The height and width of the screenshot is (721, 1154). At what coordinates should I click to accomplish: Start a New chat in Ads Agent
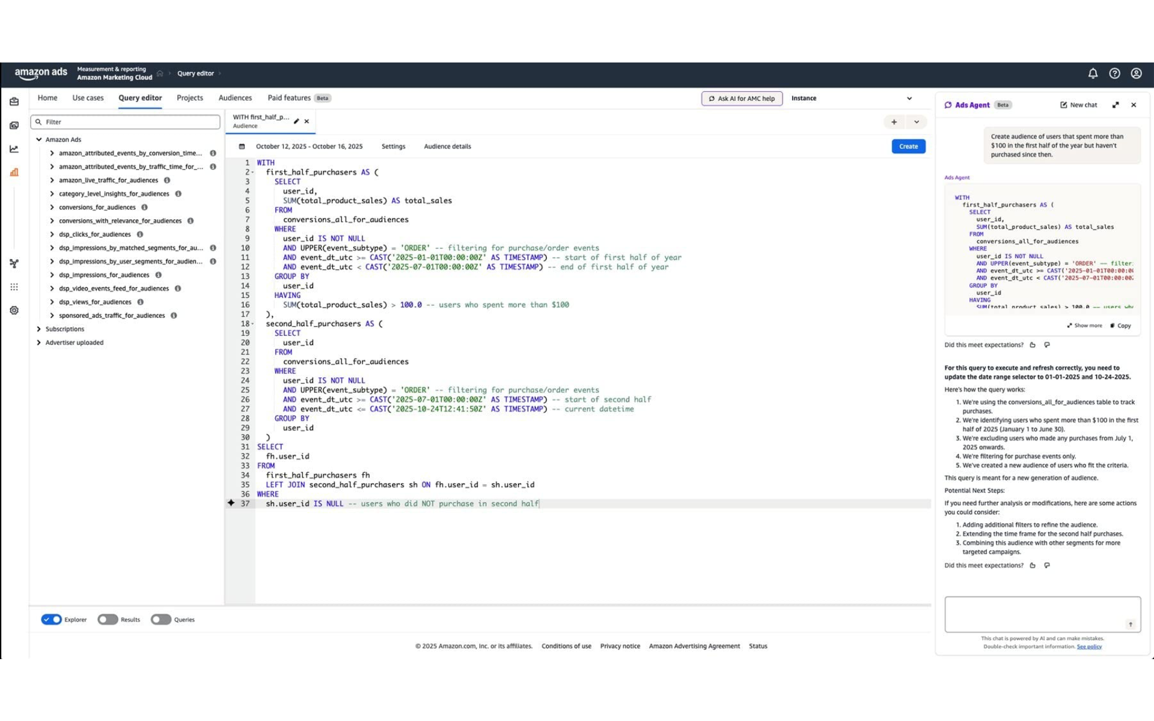[1079, 105]
